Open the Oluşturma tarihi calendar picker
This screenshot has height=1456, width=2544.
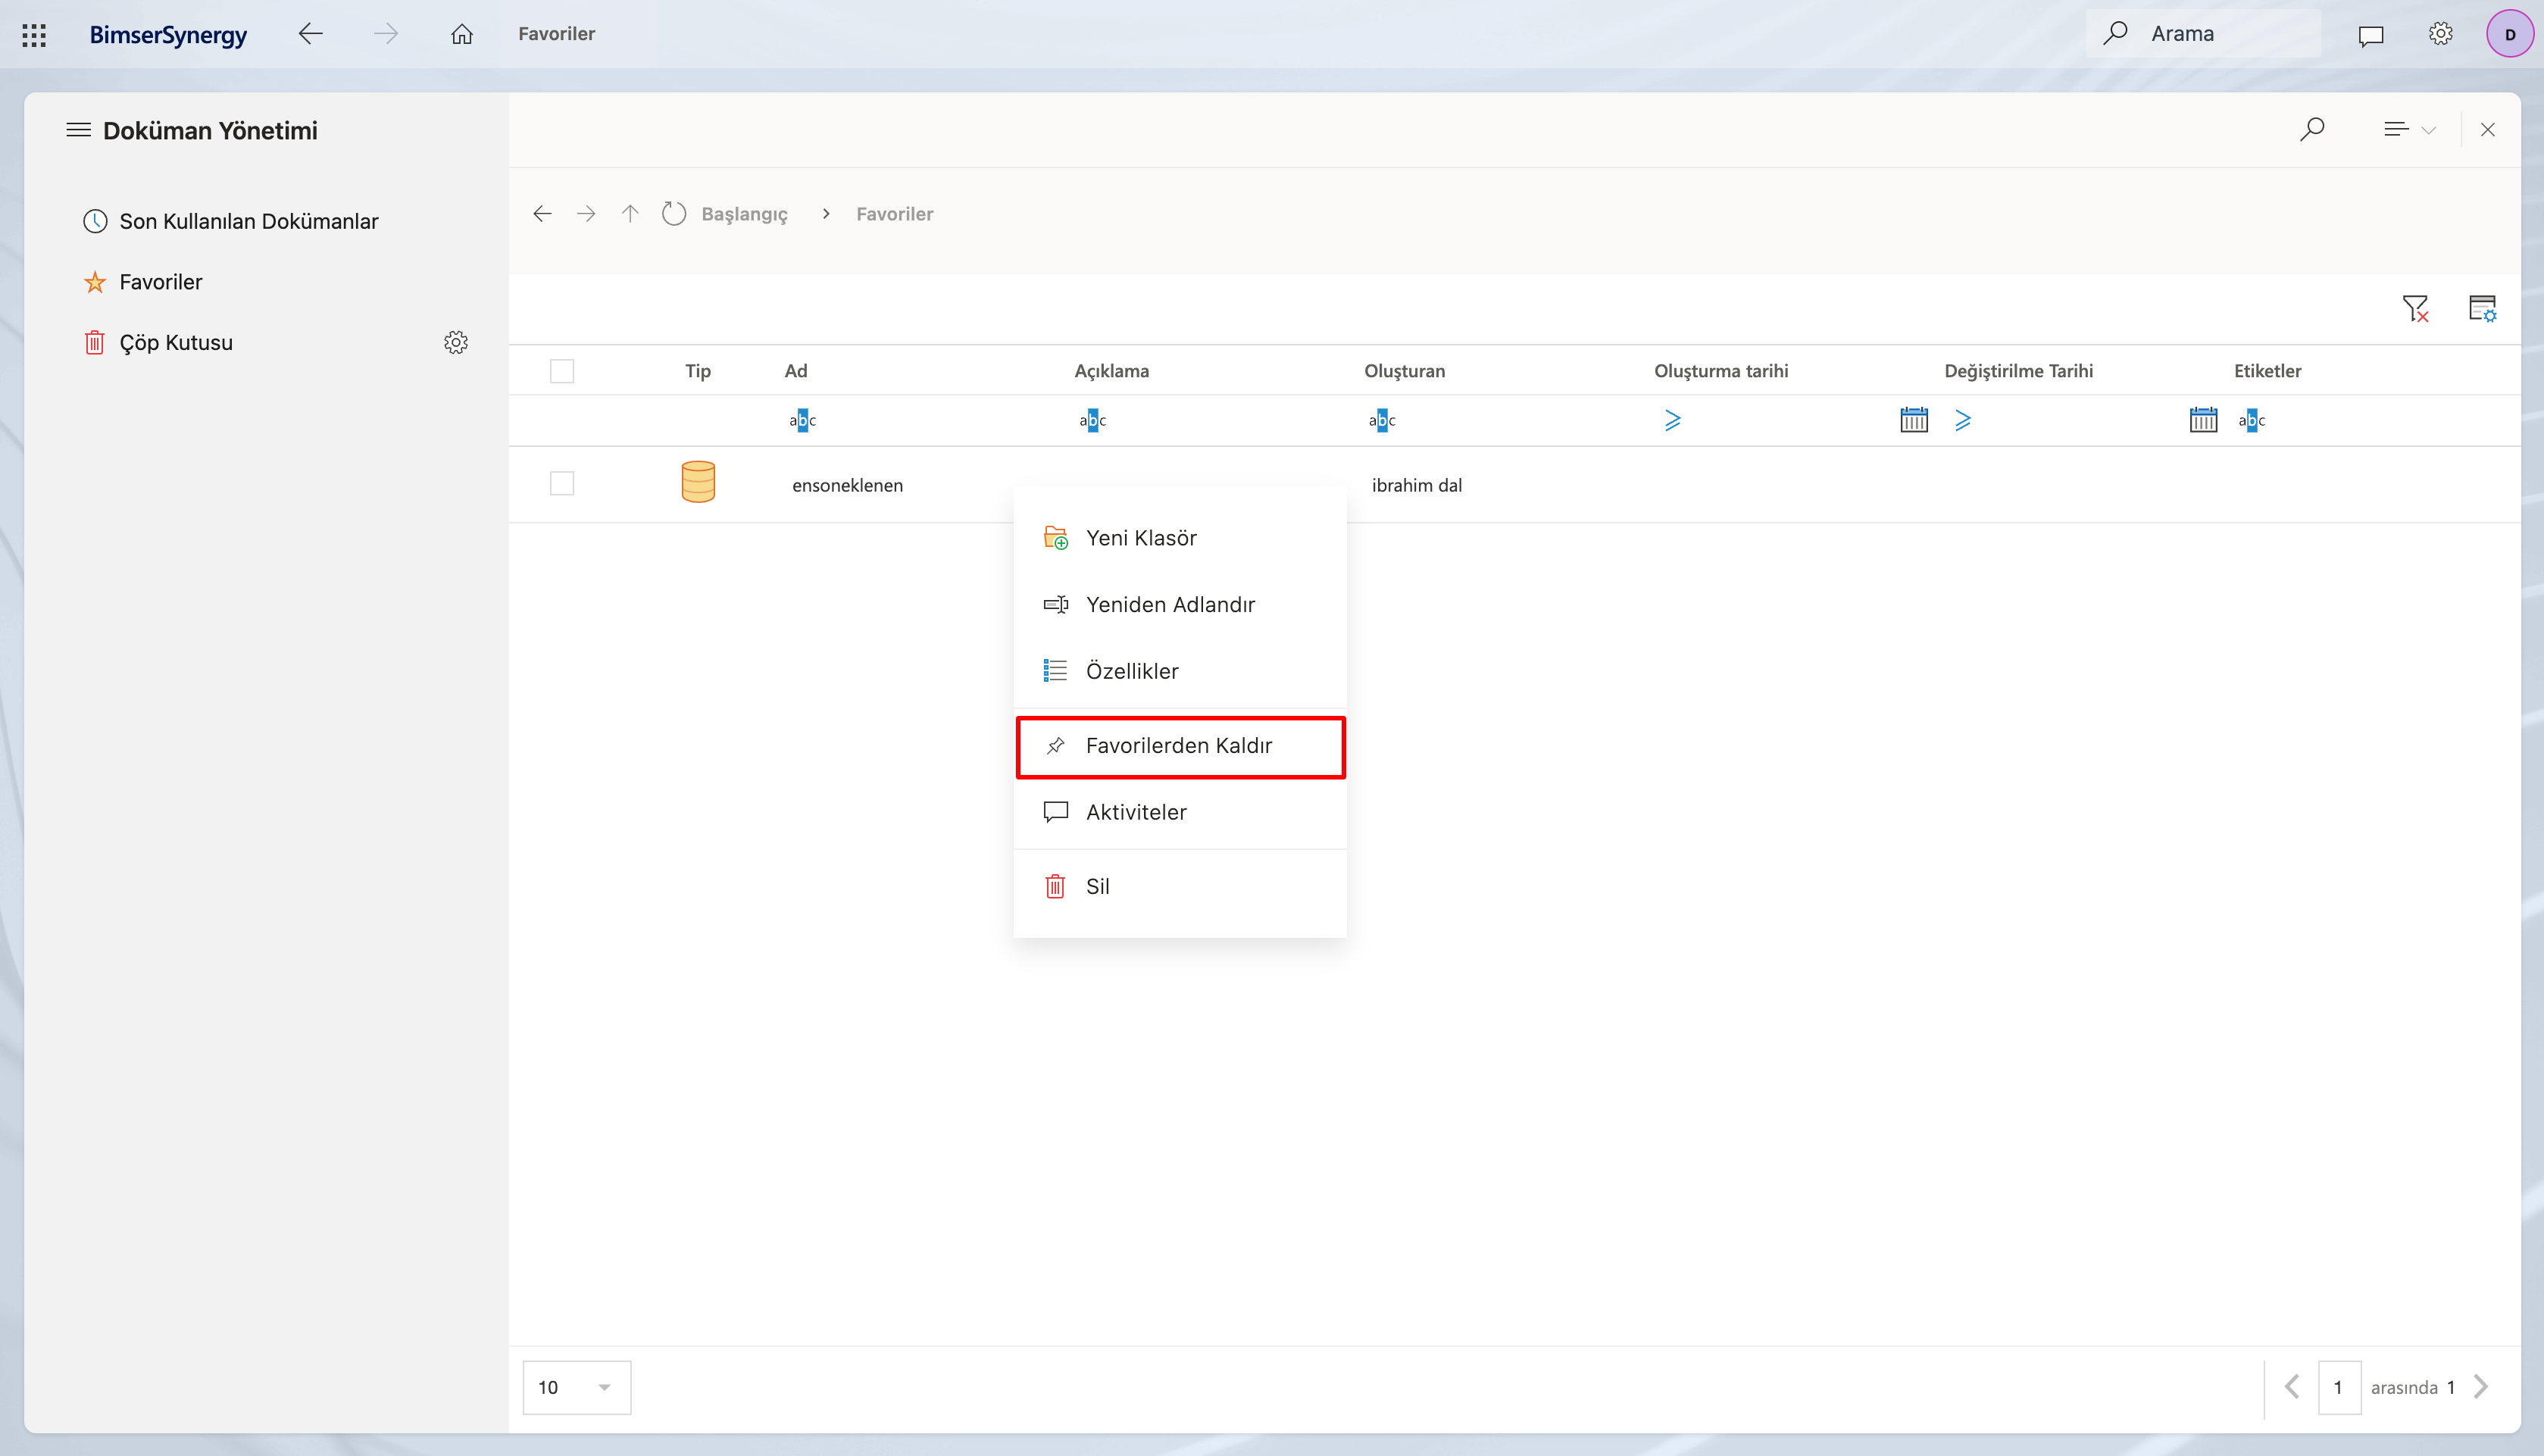coord(1914,421)
